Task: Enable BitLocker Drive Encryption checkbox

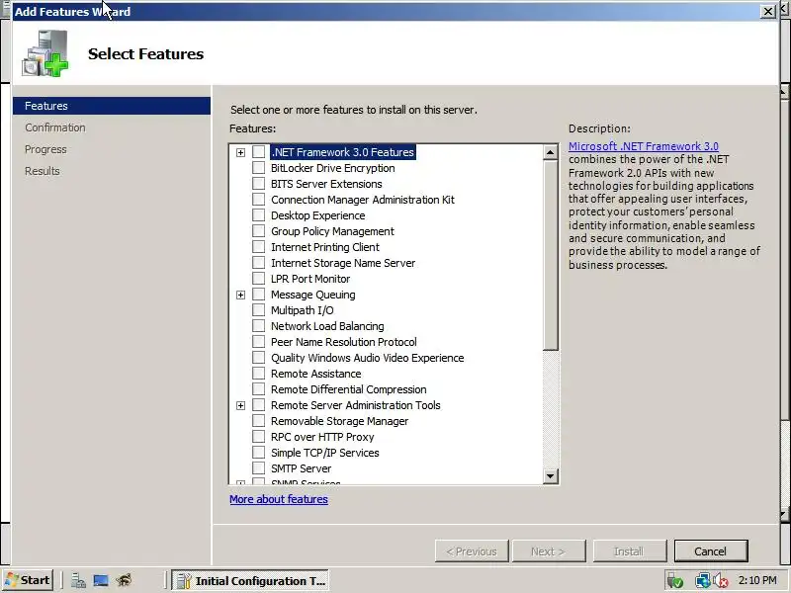Action: click(258, 168)
